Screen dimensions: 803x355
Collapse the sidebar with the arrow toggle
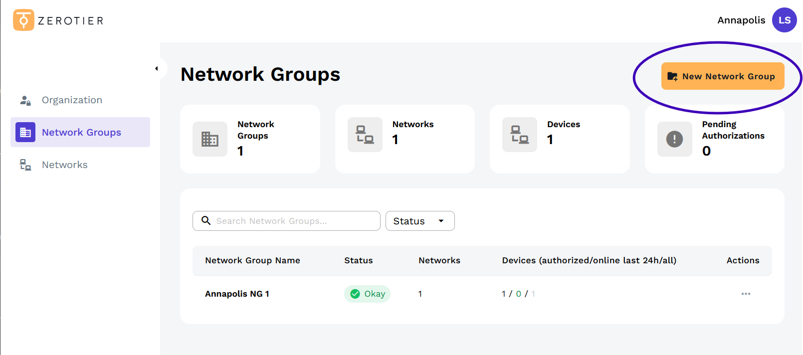(157, 69)
